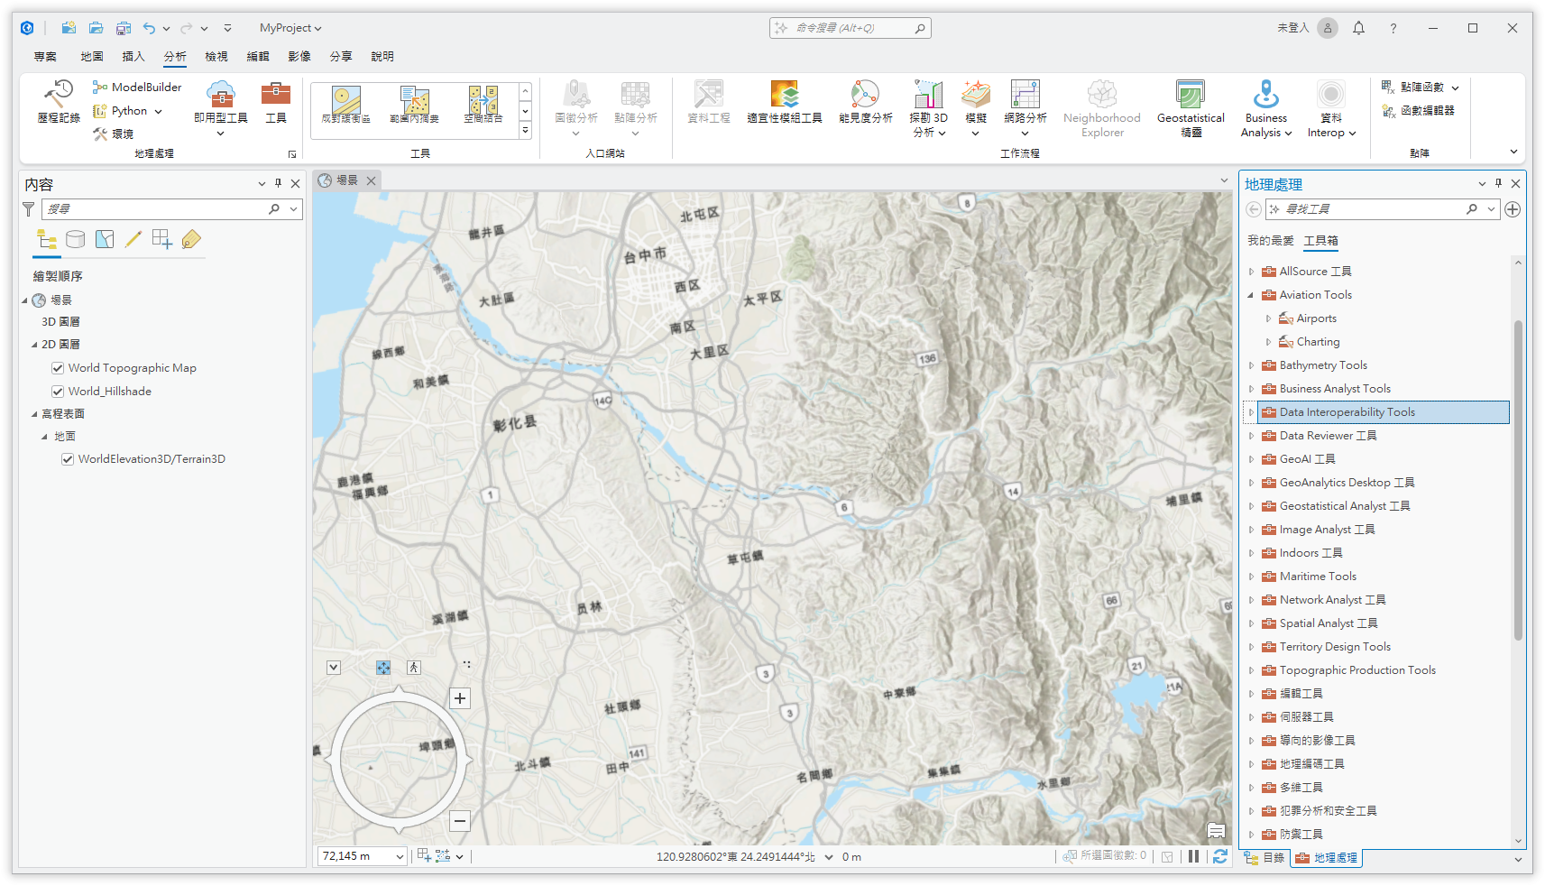Collapse the 高程表面 group in Contents
The image size is (1545, 886).
[34, 414]
